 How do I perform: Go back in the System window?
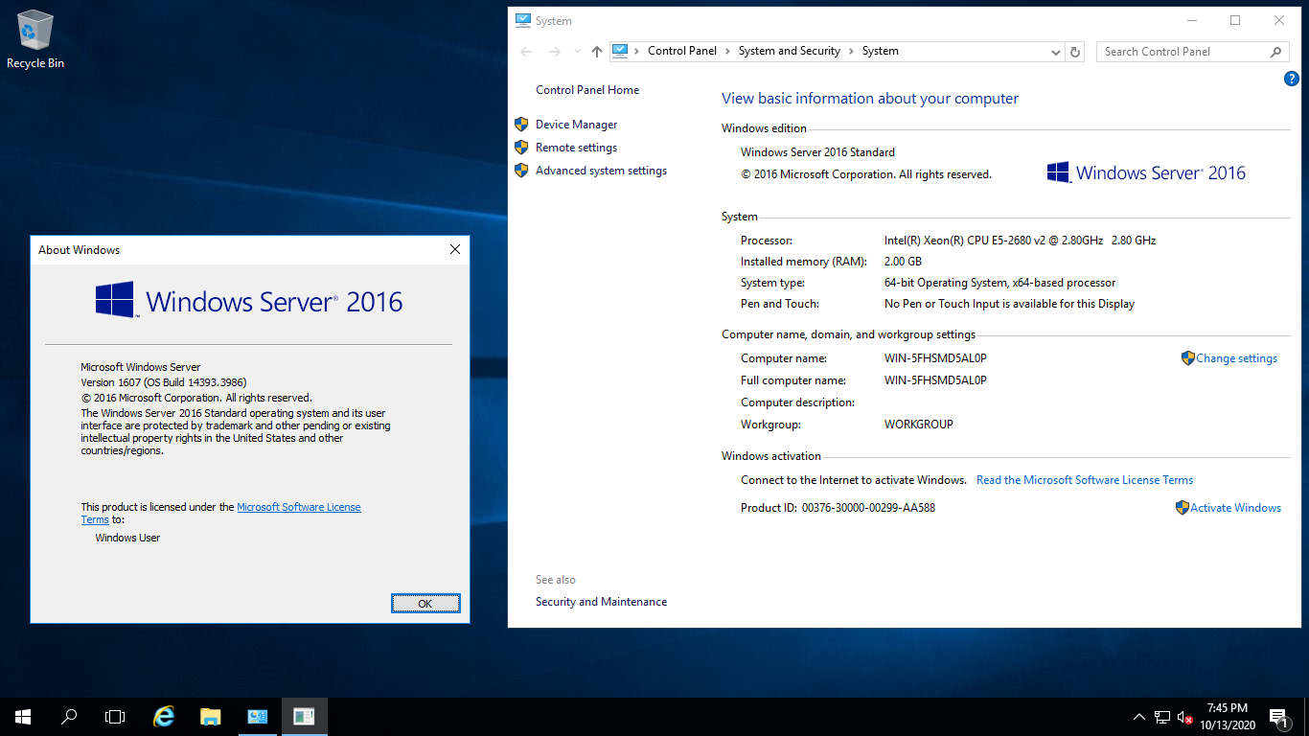[525, 52]
